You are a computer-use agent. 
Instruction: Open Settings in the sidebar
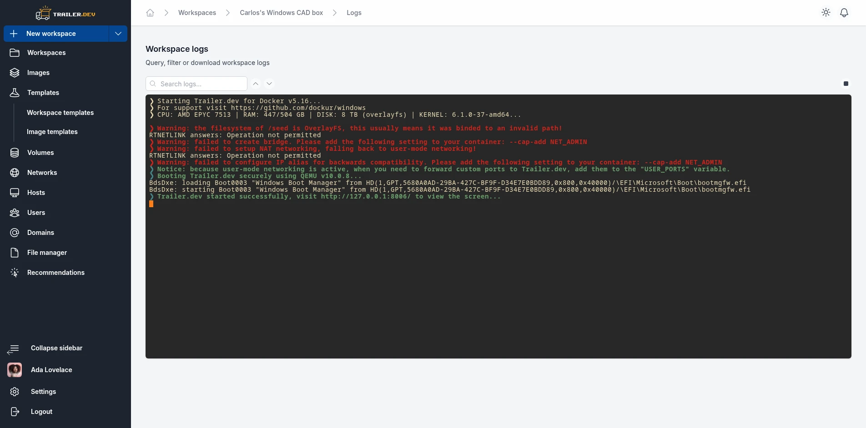tap(65, 392)
